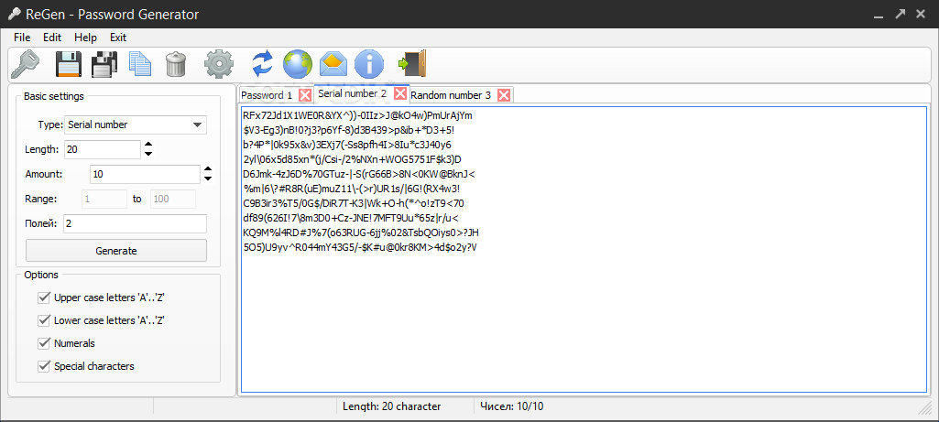Click the generated line starting KQ9M%l4RD
The height and width of the screenshot is (422, 939).
[361, 233]
